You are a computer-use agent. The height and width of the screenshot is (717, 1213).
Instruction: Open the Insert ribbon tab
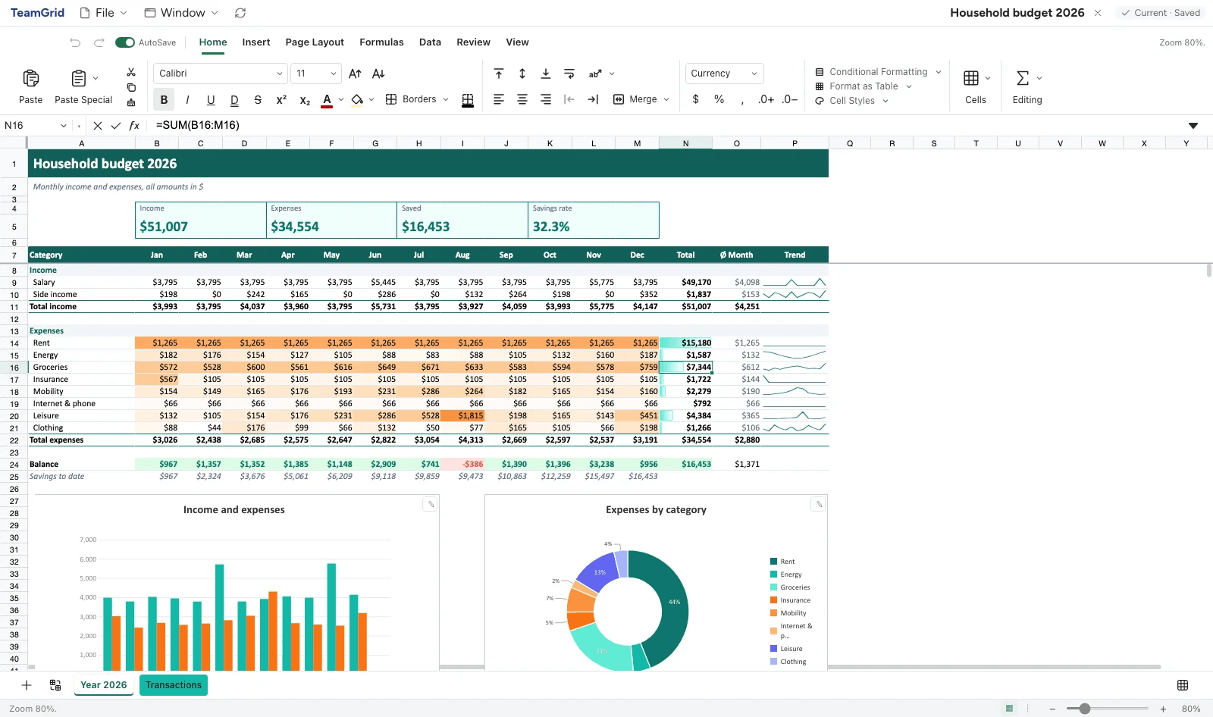[256, 42]
